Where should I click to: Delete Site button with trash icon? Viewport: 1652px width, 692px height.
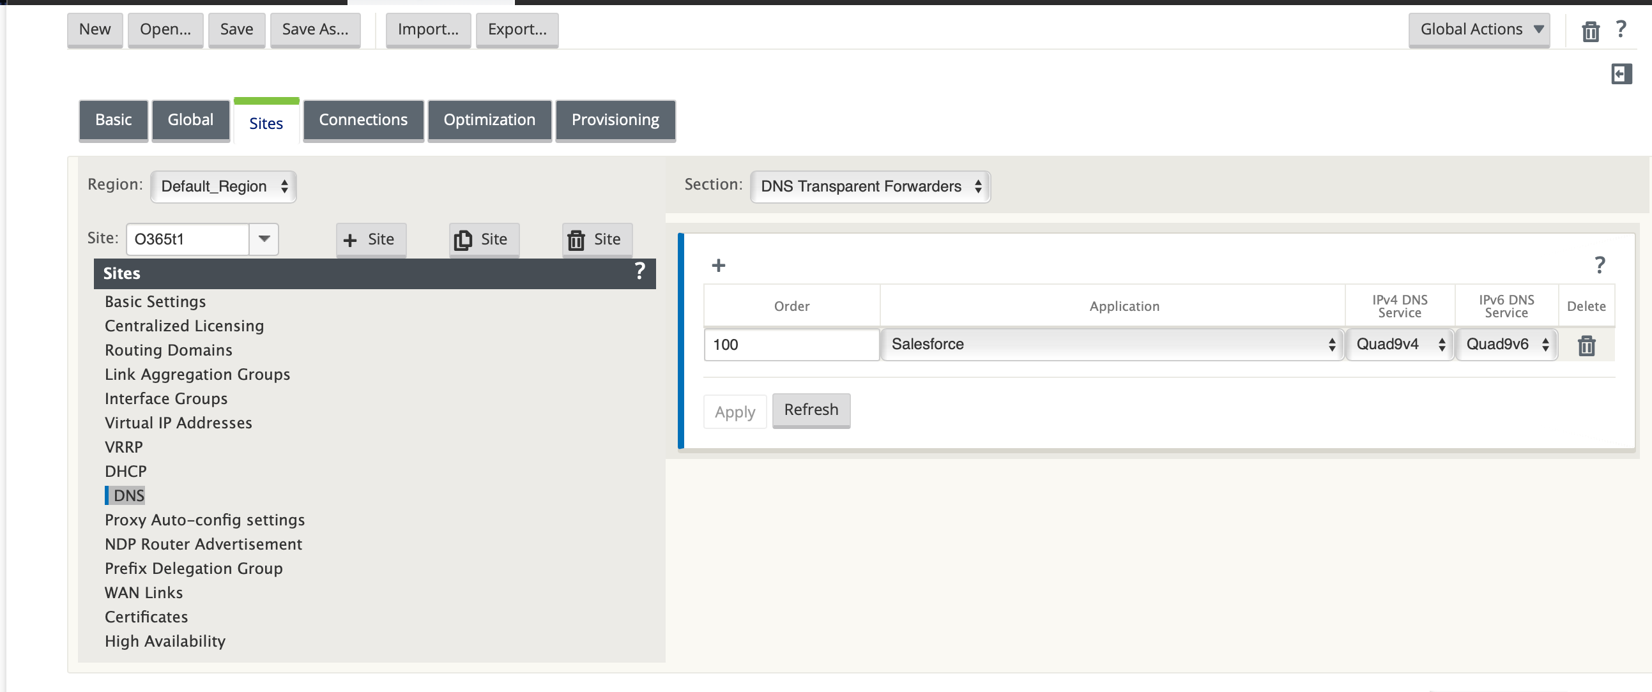[597, 239]
